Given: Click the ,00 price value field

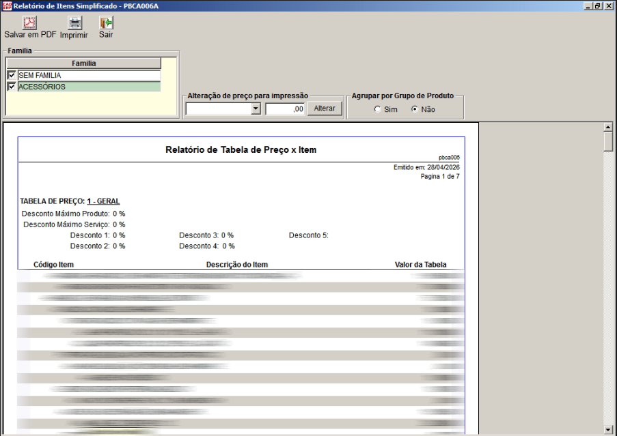Looking at the screenshot, I should click(285, 108).
